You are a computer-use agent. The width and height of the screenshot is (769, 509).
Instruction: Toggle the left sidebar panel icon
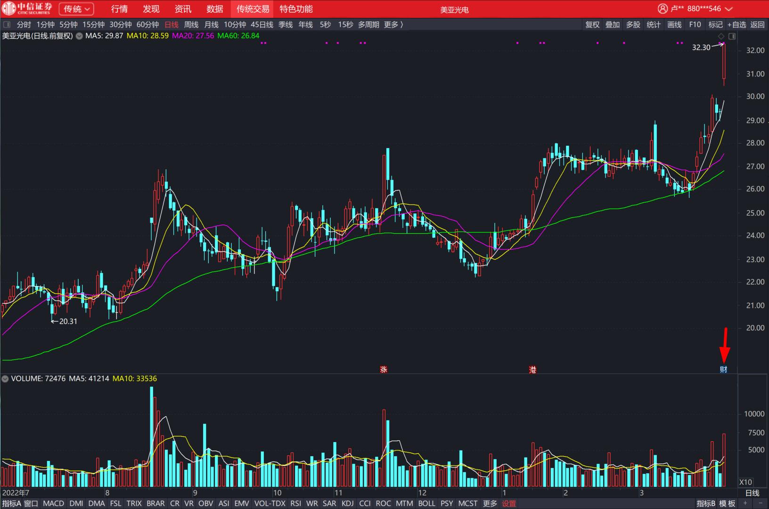tap(7, 25)
